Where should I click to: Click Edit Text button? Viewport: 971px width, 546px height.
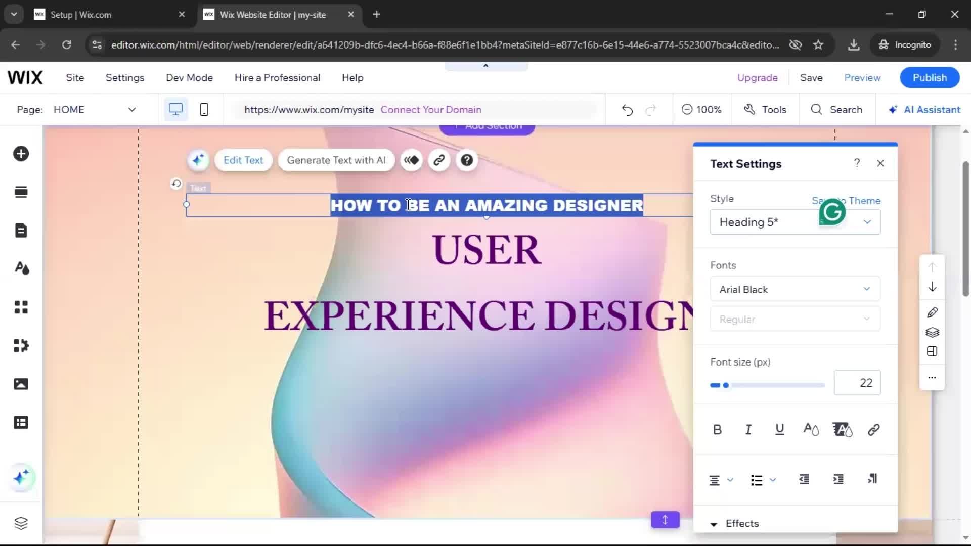pyautogui.click(x=243, y=160)
